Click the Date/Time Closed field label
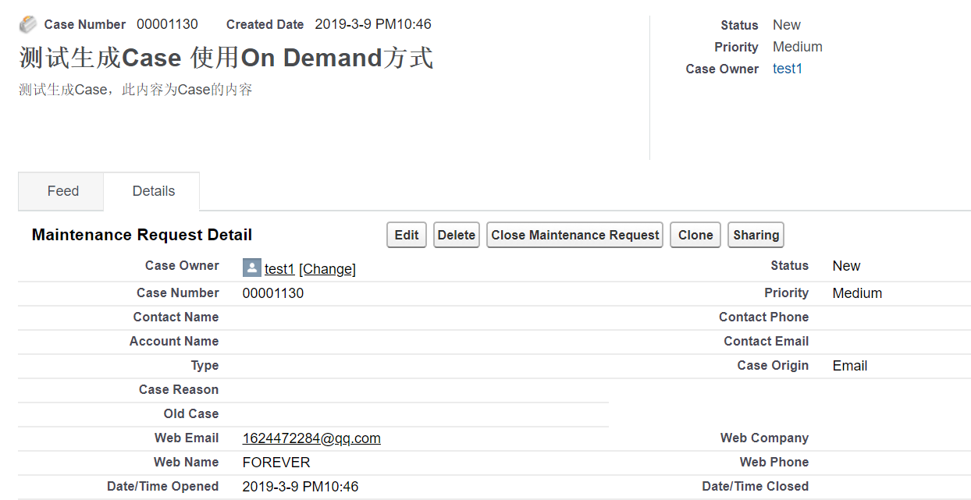The width and height of the screenshot is (971, 500). [755, 486]
